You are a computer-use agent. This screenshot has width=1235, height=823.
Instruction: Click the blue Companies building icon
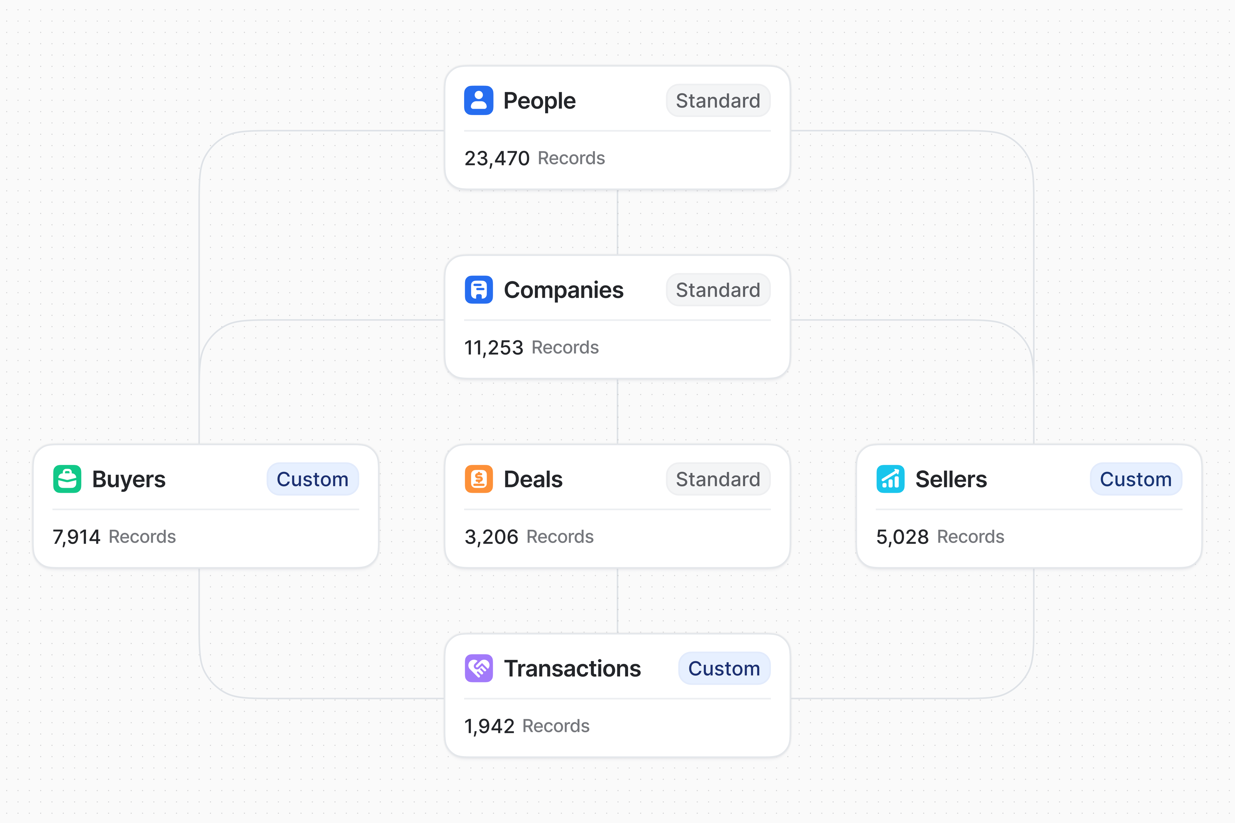478,290
